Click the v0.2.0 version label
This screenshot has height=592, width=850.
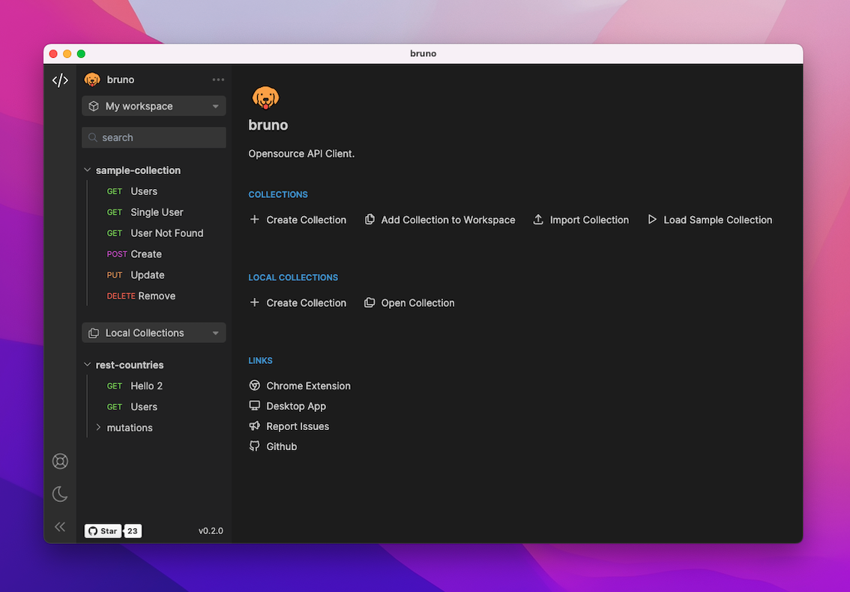(211, 531)
